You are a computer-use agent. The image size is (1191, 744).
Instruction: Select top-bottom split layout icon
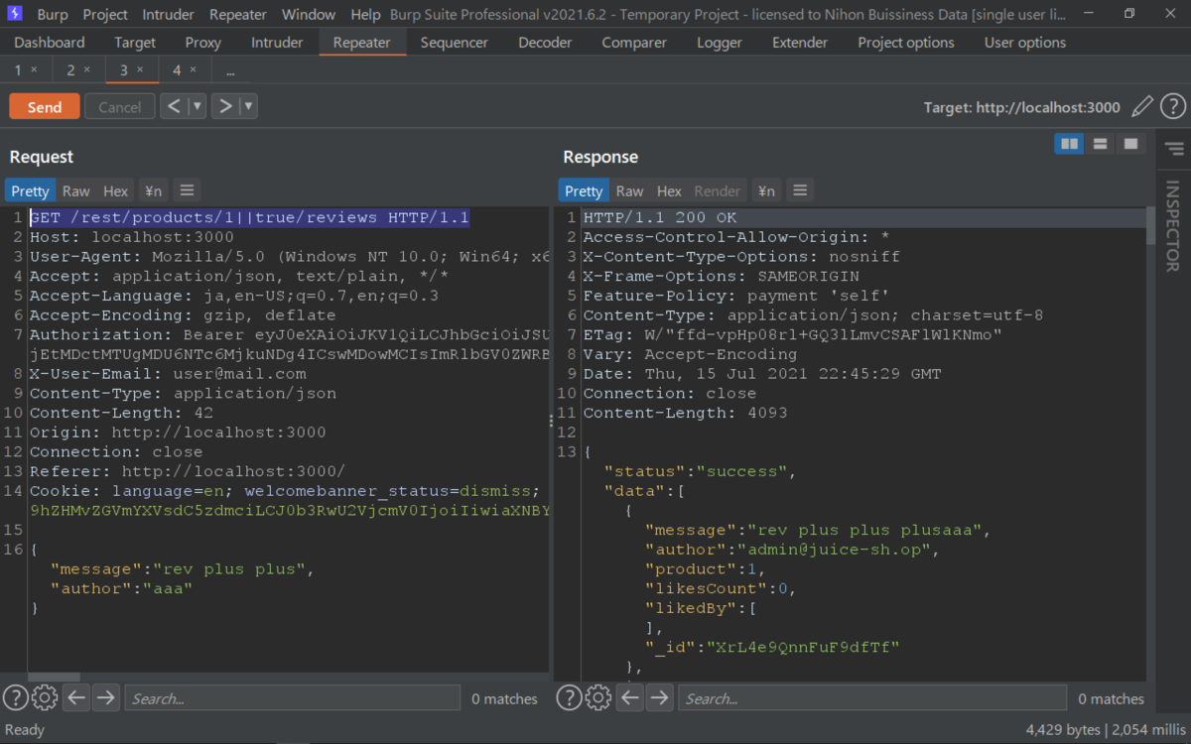point(1100,144)
